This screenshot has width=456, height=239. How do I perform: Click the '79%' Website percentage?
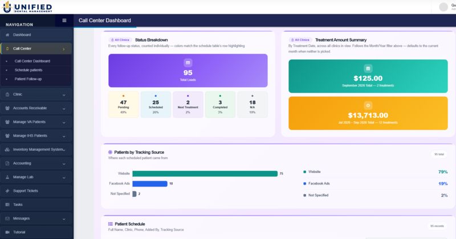pyautogui.click(x=443, y=172)
